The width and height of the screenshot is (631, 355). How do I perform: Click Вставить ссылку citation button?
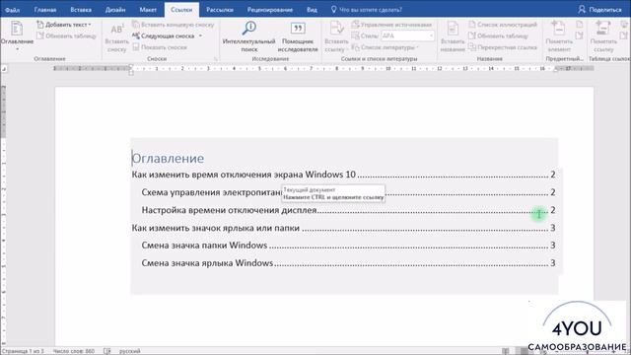coord(336,37)
